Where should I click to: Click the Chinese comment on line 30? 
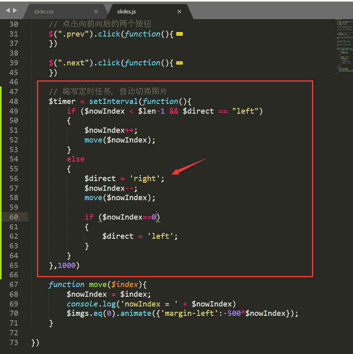[x=100, y=24]
